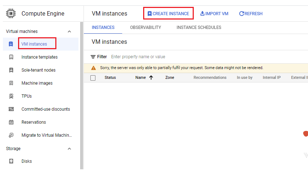Click the Reservations calendar icon
Image resolution: width=308 pixels, height=170 pixels.
11,122
